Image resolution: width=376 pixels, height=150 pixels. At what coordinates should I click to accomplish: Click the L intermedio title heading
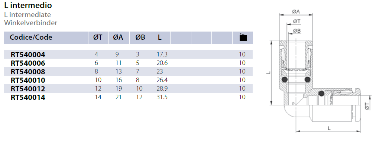(x=28, y=6)
